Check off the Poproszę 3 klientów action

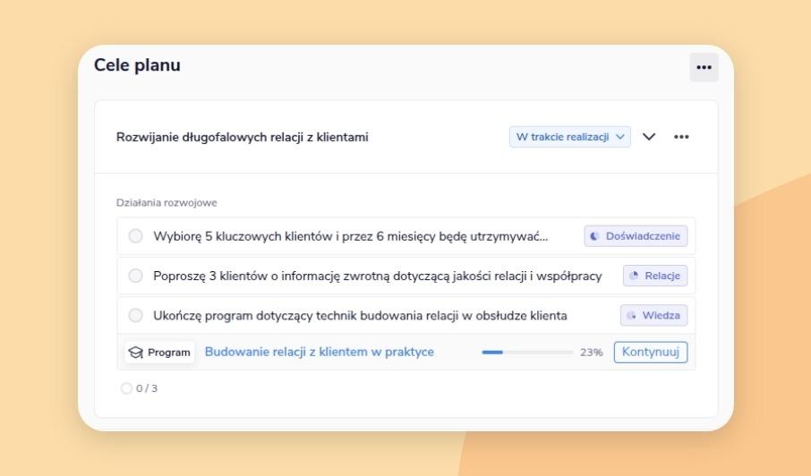[135, 276]
